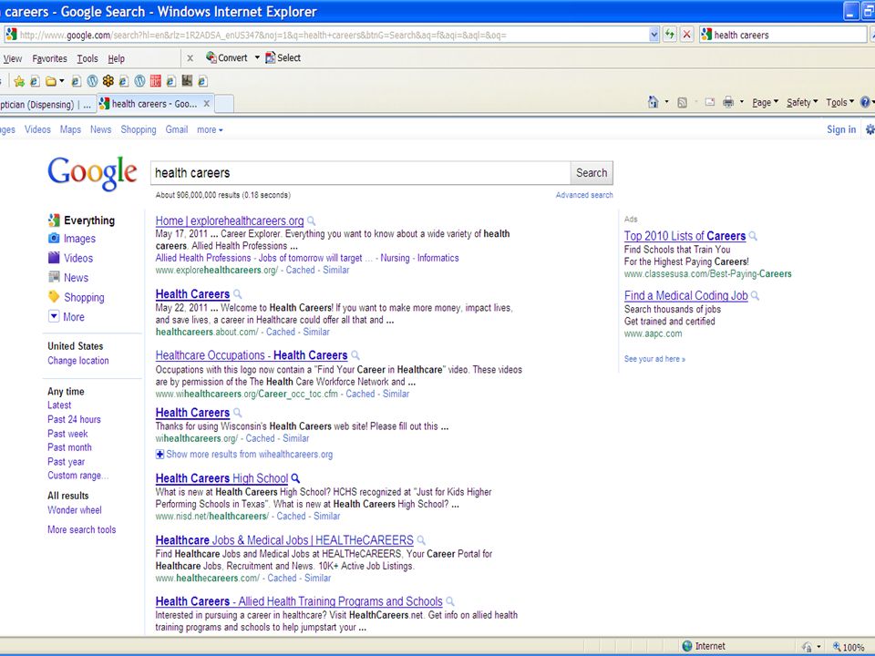Click the Videos film icon in sidebar
Viewport: 875px width, 656px height.
coord(54,258)
